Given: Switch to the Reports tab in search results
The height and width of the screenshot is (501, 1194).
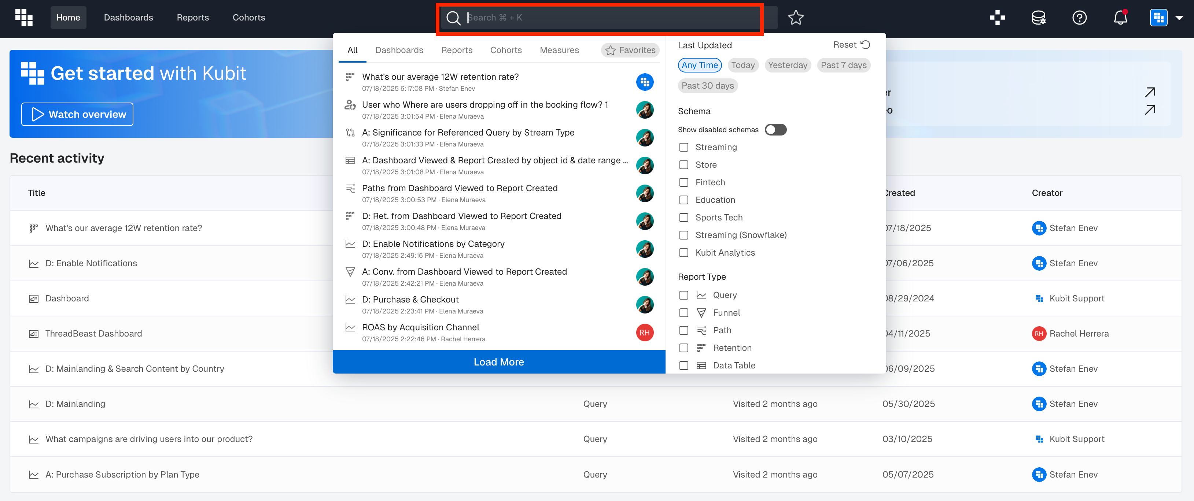Looking at the screenshot, I should [x=457, y=50].
